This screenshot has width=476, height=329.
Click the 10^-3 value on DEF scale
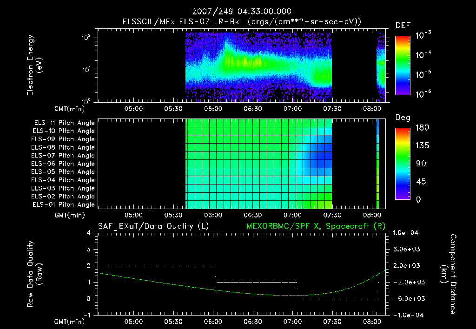(x=423, y=35)
